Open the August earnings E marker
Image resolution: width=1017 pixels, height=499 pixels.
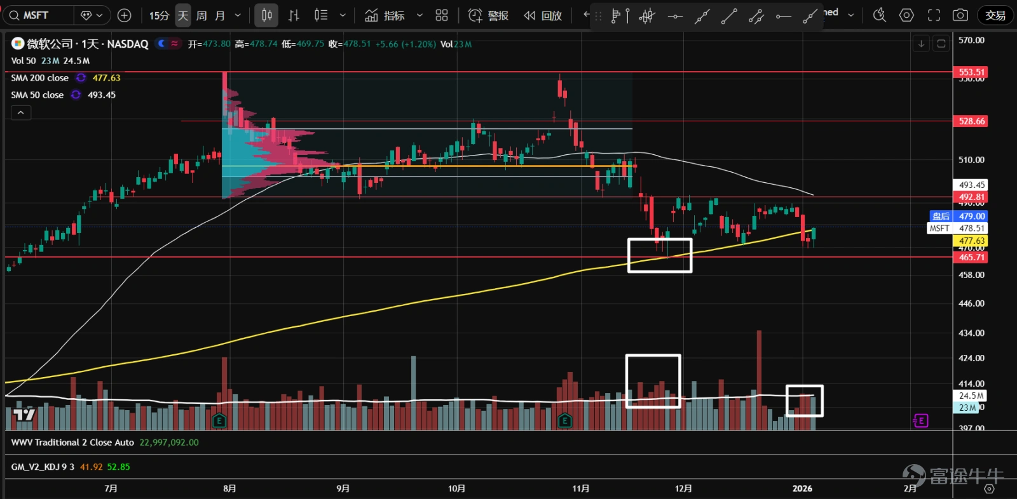[x=219, y=420]
